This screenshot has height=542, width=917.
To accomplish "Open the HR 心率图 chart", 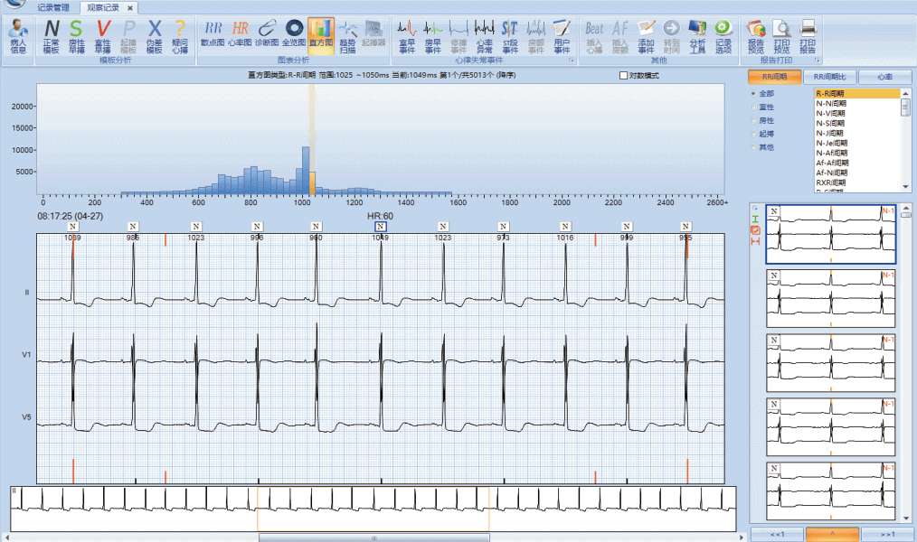I will pos(240,34).
